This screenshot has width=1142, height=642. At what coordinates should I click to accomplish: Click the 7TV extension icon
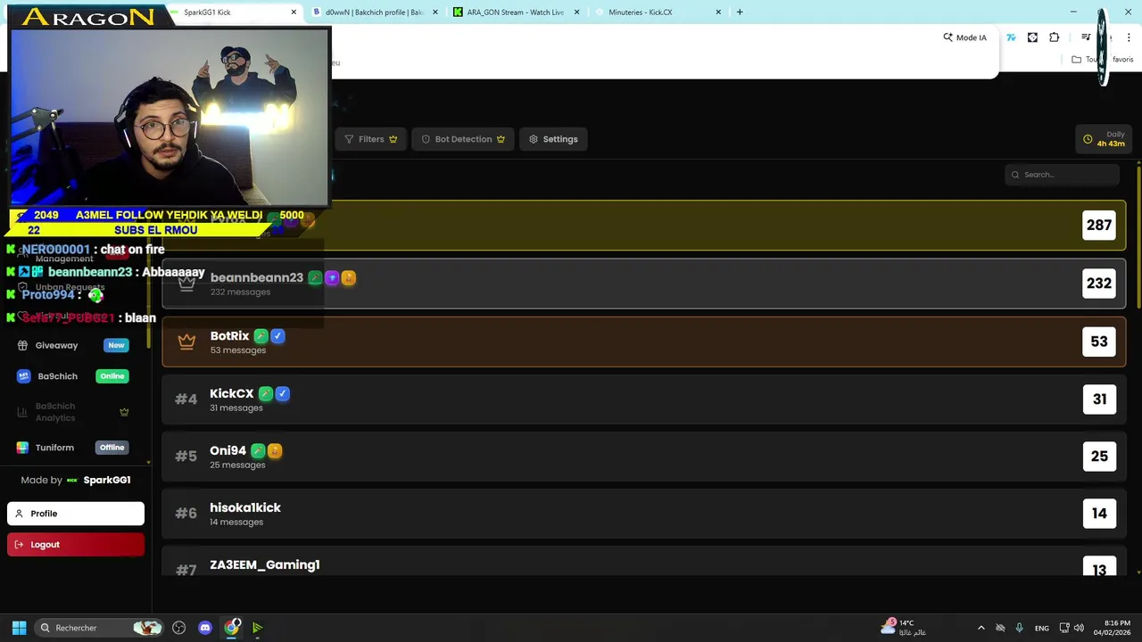1011,37
